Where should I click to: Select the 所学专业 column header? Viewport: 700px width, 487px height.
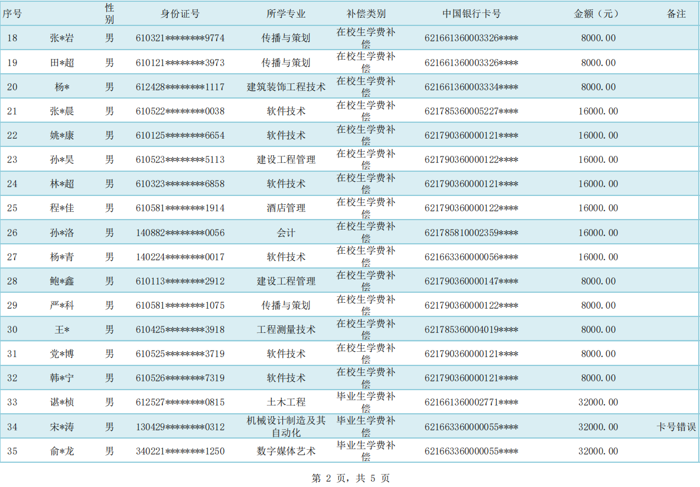tap(285, 14)
